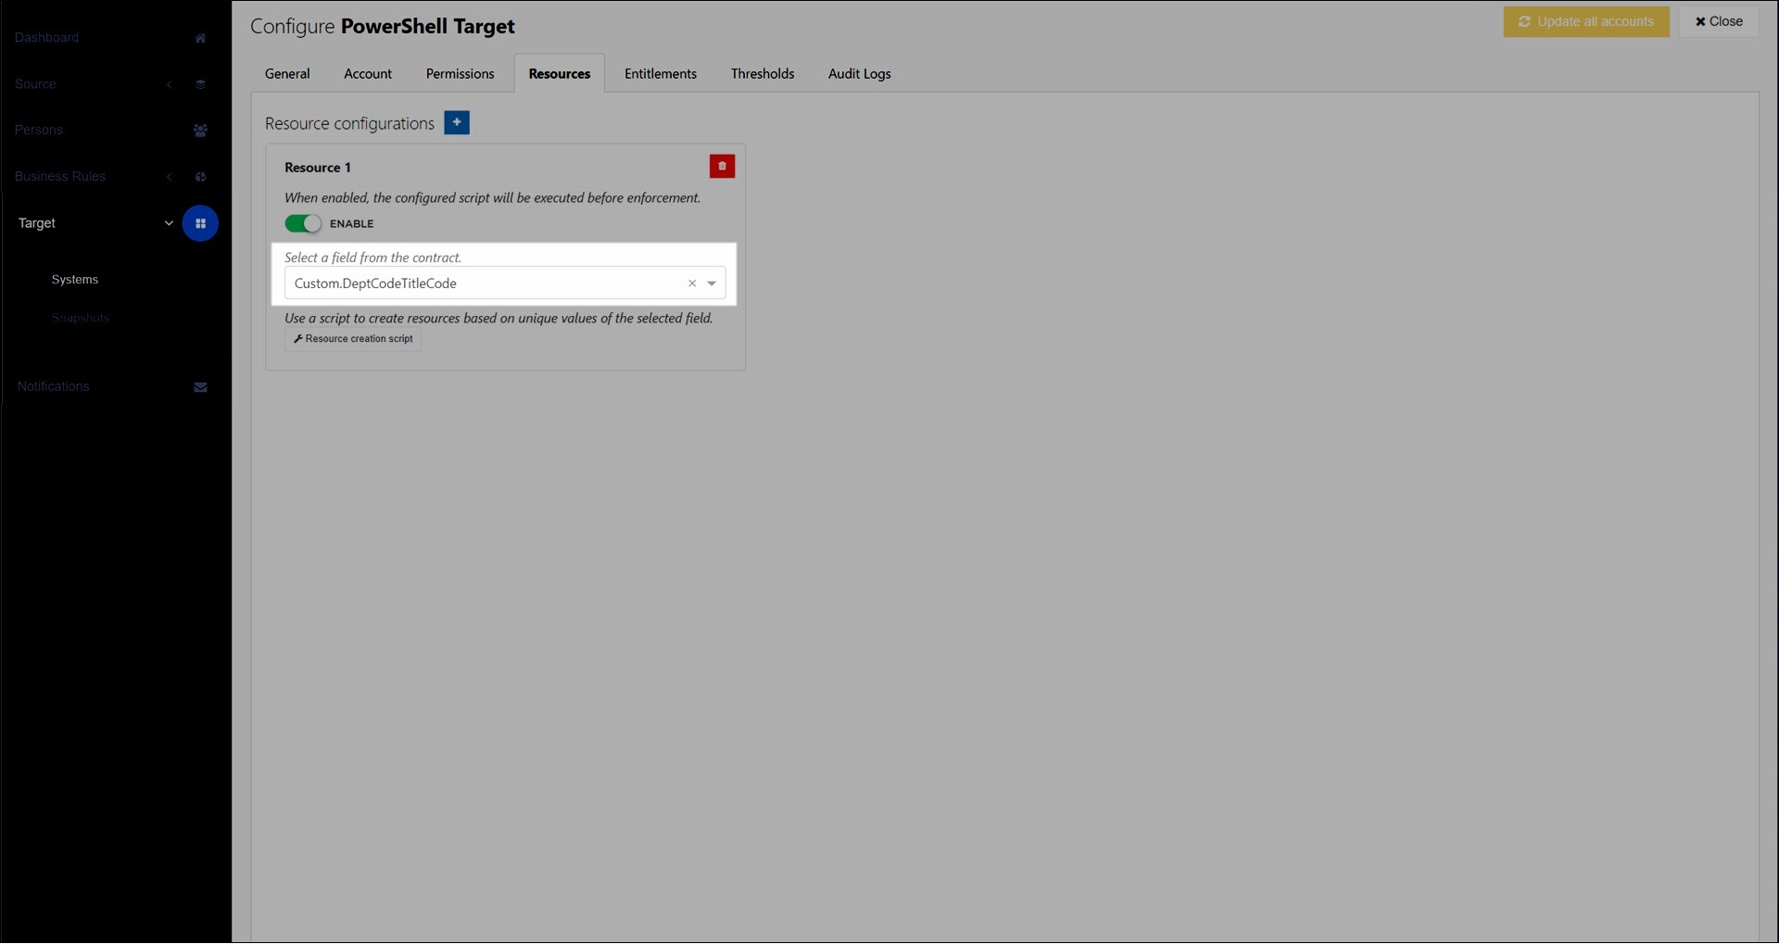Switch to the Account tab
Image resolution: width=1779 pixels, height=944 pixels.
368,74
